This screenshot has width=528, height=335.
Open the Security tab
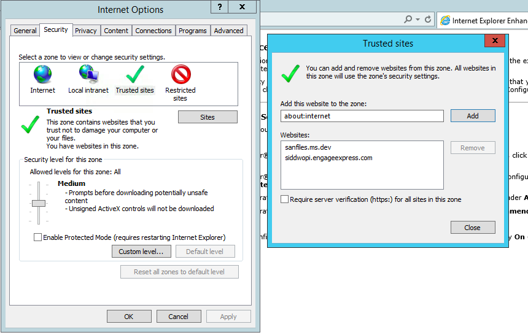[x=56, y=29]
